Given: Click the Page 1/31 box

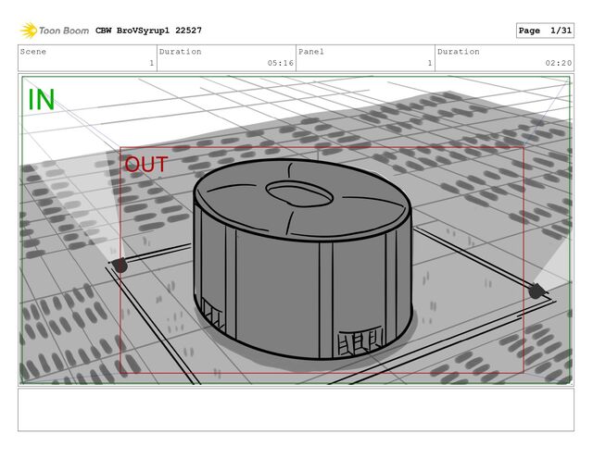Looking at the screenshot, I should [x=545, y=31].
